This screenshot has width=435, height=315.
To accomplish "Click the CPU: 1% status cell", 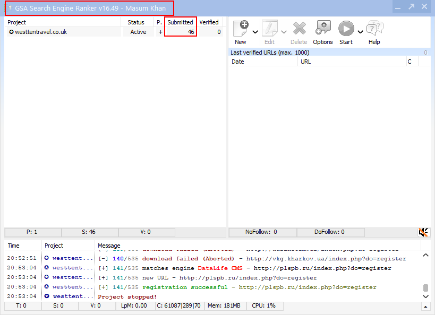I will click(265, 306).
